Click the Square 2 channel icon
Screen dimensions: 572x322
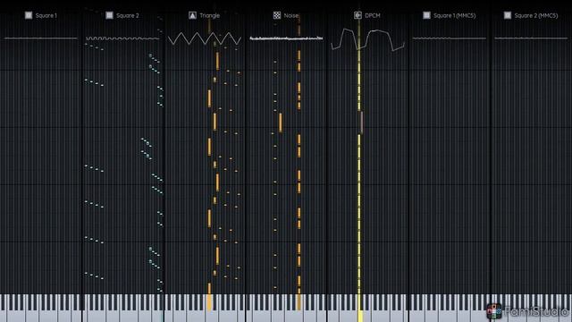tap(109, 15)
